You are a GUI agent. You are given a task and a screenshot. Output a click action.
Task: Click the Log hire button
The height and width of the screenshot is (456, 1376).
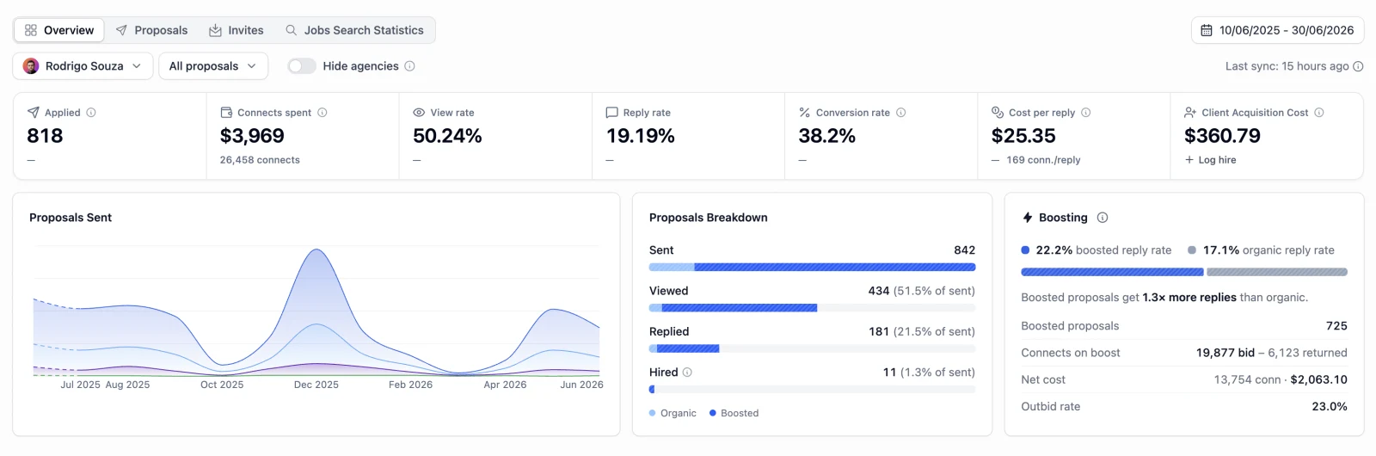[1210, 160]
